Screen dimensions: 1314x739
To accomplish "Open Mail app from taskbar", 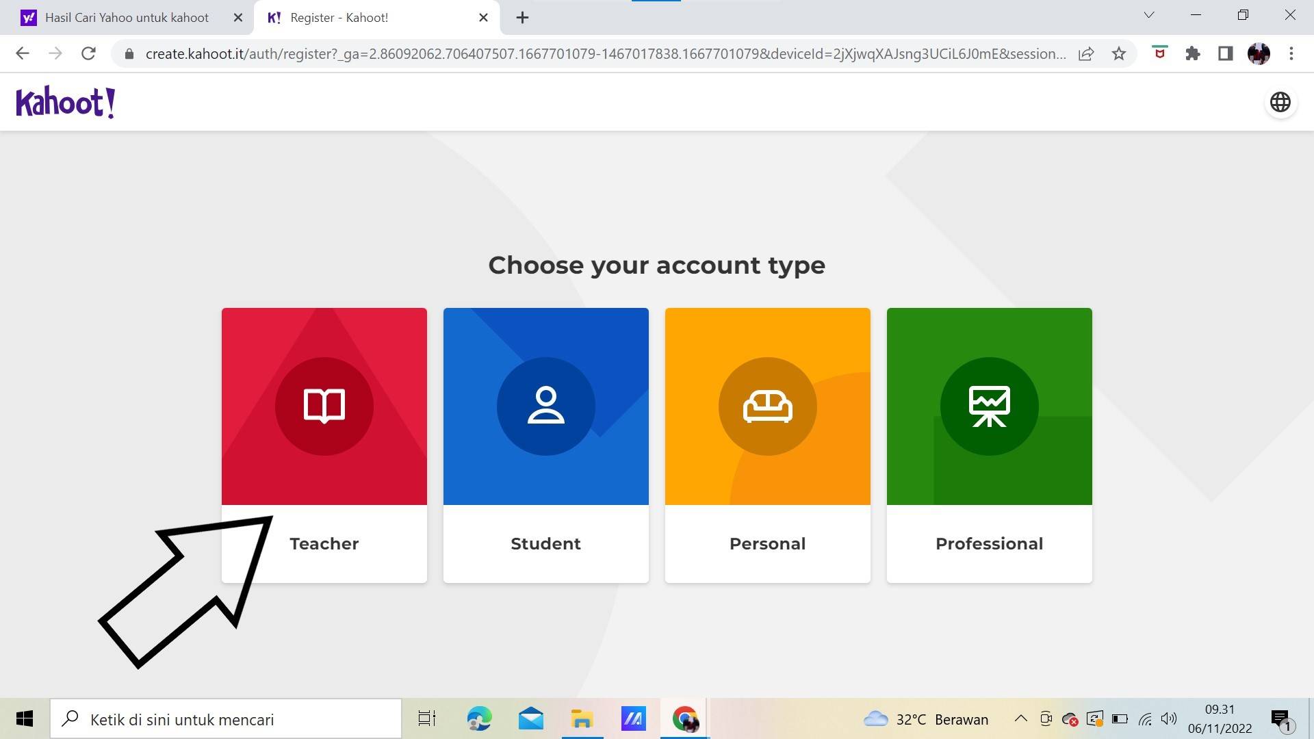I will coord(531,719).
